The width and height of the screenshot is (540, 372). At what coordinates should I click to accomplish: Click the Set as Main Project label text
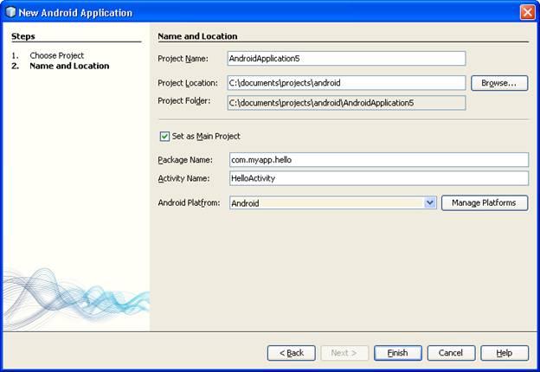(206, 137)
